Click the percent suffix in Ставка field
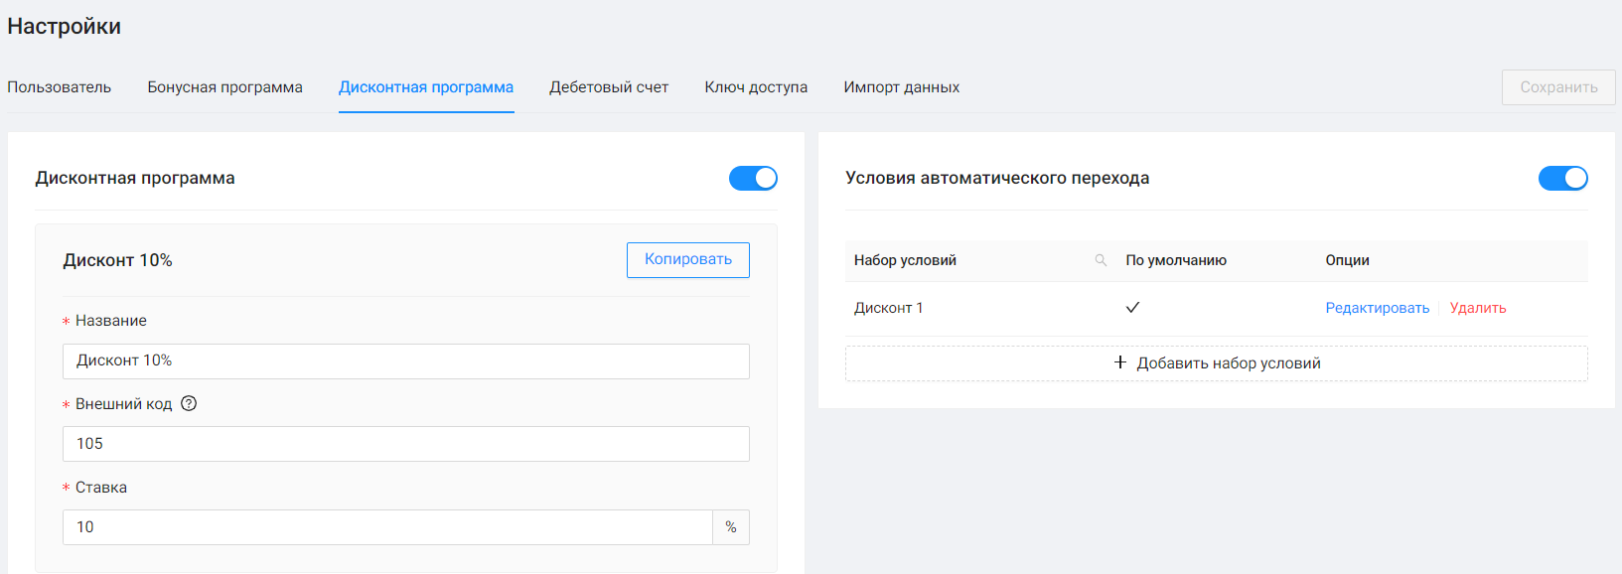The height and width of the screenshot is (574, 1622). (x=731, y=527)
